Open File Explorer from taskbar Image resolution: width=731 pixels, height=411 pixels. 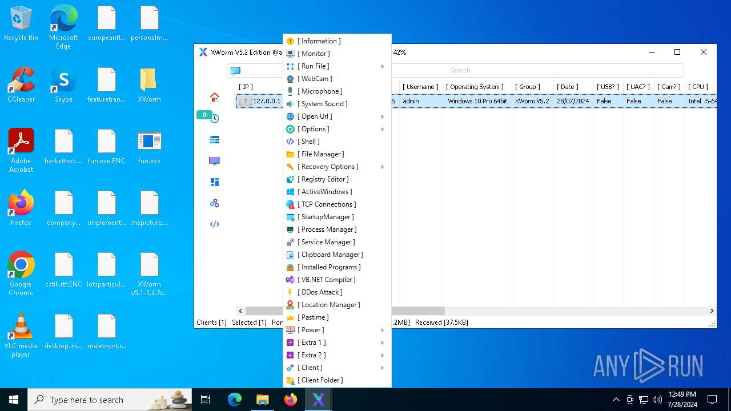pyautogui.click(x=262, y=400)
